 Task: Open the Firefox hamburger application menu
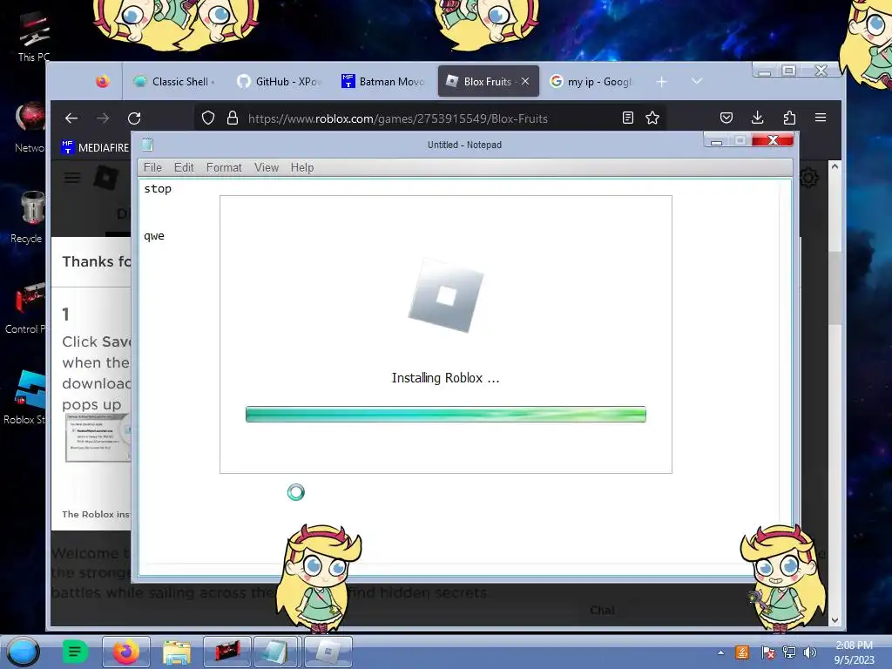(821, 118)
